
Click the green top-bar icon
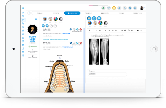pos(103,8)
